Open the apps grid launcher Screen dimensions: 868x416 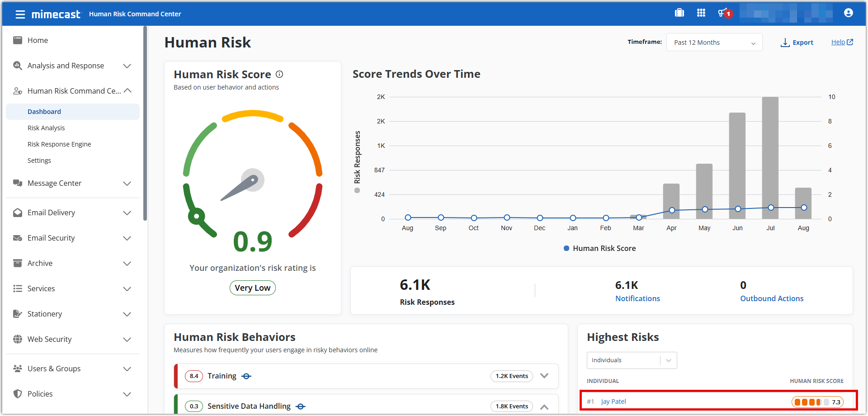point(701,13)
